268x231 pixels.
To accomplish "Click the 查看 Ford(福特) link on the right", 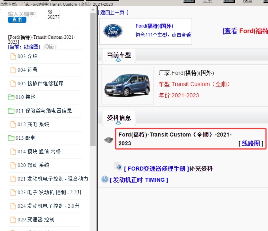I will pos(245,31).
